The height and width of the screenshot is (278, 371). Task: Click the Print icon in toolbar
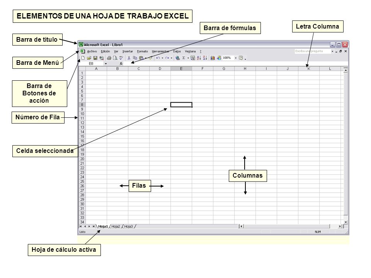click(x=109, y=58)
